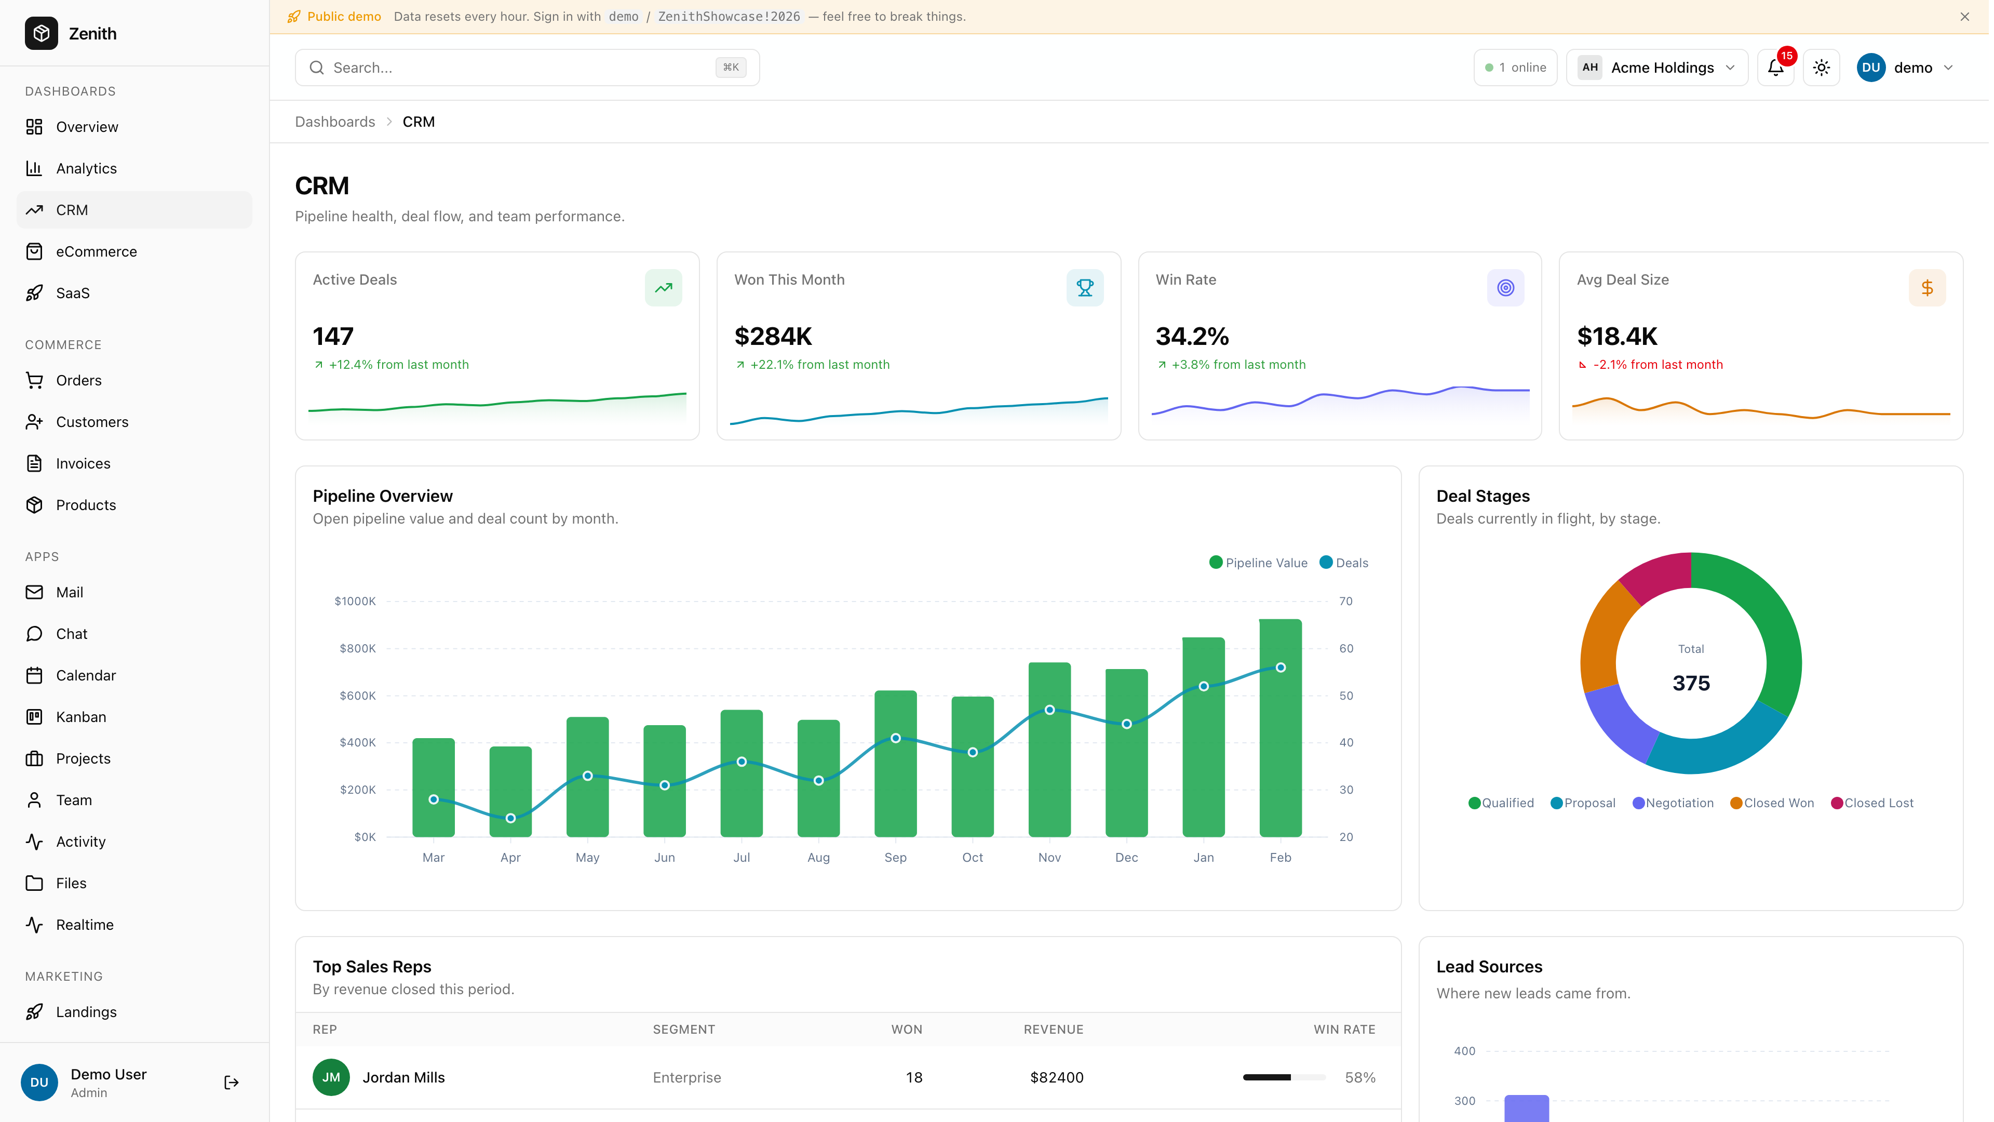Click the Customers sidebar icon
The width and height of the screenshot is (1994, 1122).
click(x=34, y=422)
